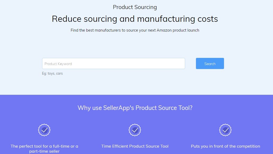Click the Why use SellerApp's Product Source Tool heading
Screen dimensions: 273x154
[x=135, y=108]
